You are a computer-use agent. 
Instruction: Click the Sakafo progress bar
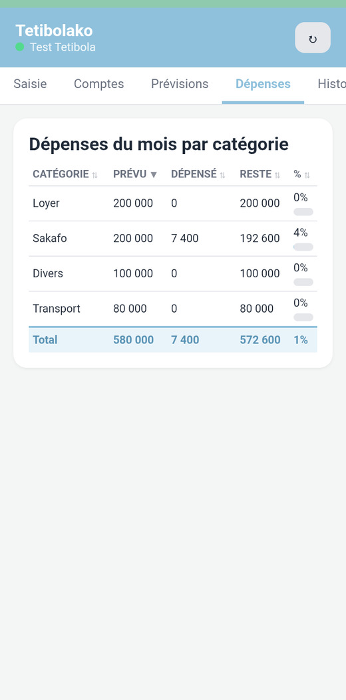(x=303, y=247)
